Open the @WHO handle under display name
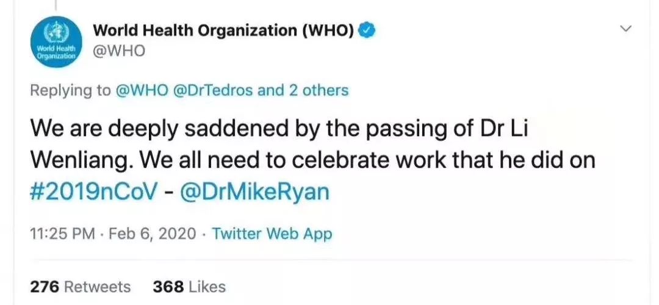The height and width of the screenshot is (305, 659). pos(119,51)
